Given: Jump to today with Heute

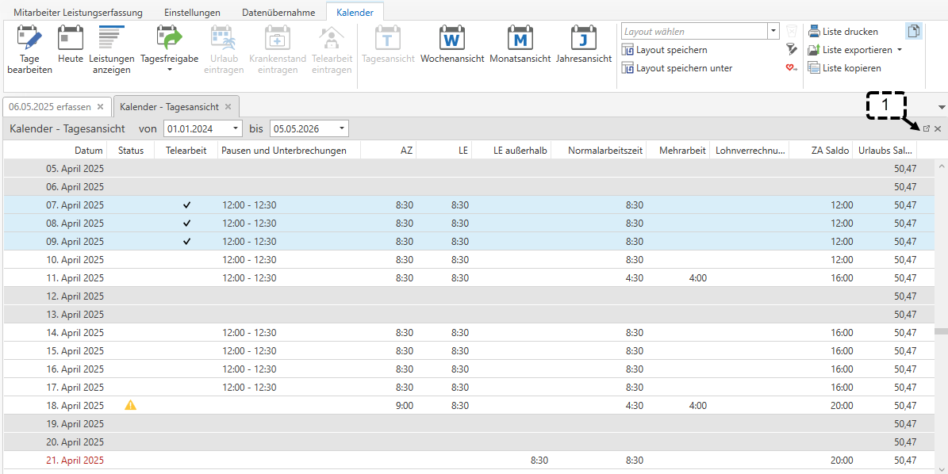Looking at the screenshot, I should (x=71, y=49).
